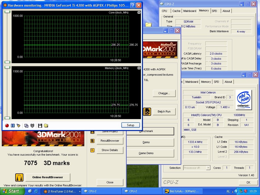Open SPD tab in lower CPU-Z window
This screenshot has width=260, height=195.
click(x=216, y=82)
